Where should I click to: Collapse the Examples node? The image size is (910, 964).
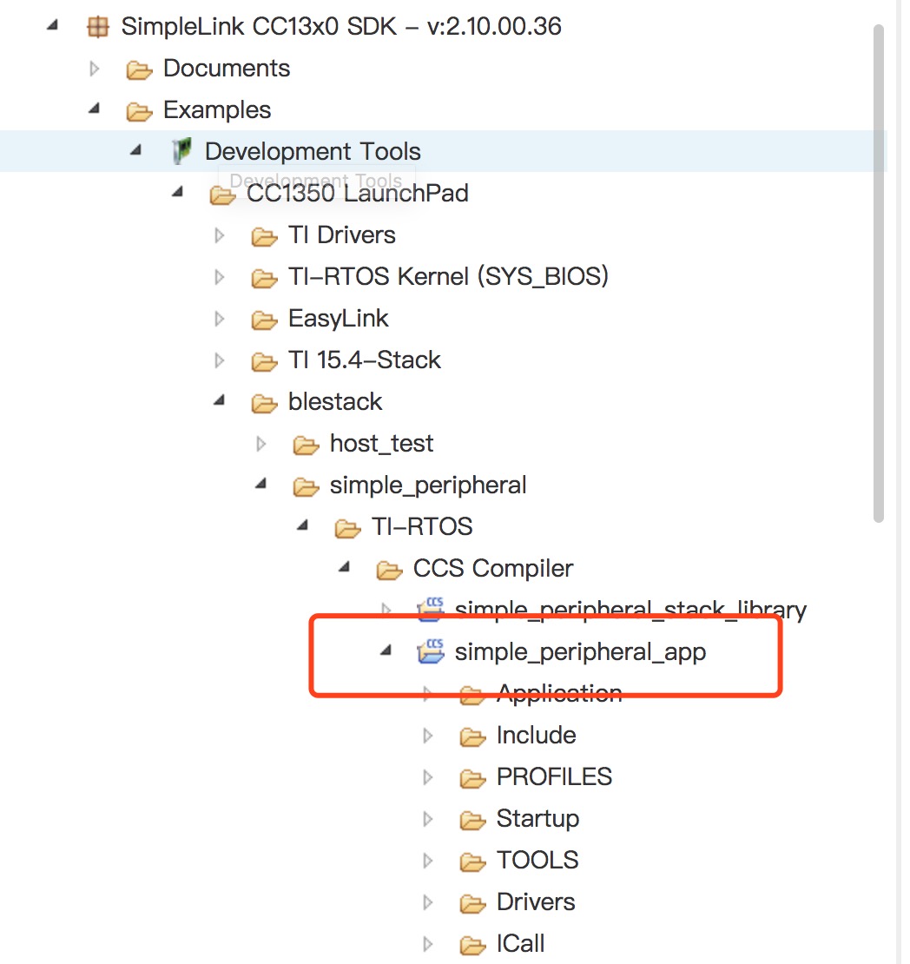click(x=94, y=109)
